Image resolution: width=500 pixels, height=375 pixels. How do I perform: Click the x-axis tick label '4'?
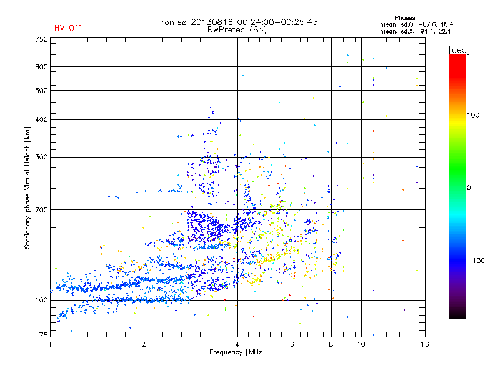point(237,344)
